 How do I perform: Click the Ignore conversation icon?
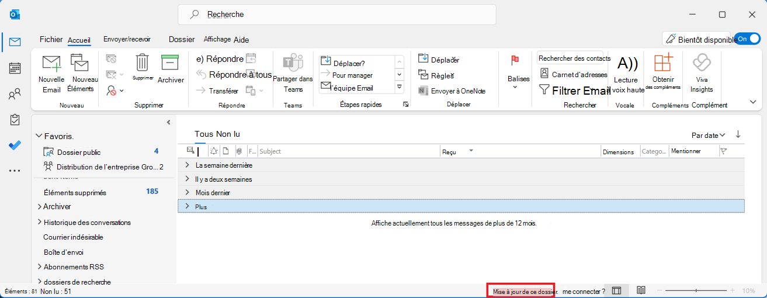[111, 59]
